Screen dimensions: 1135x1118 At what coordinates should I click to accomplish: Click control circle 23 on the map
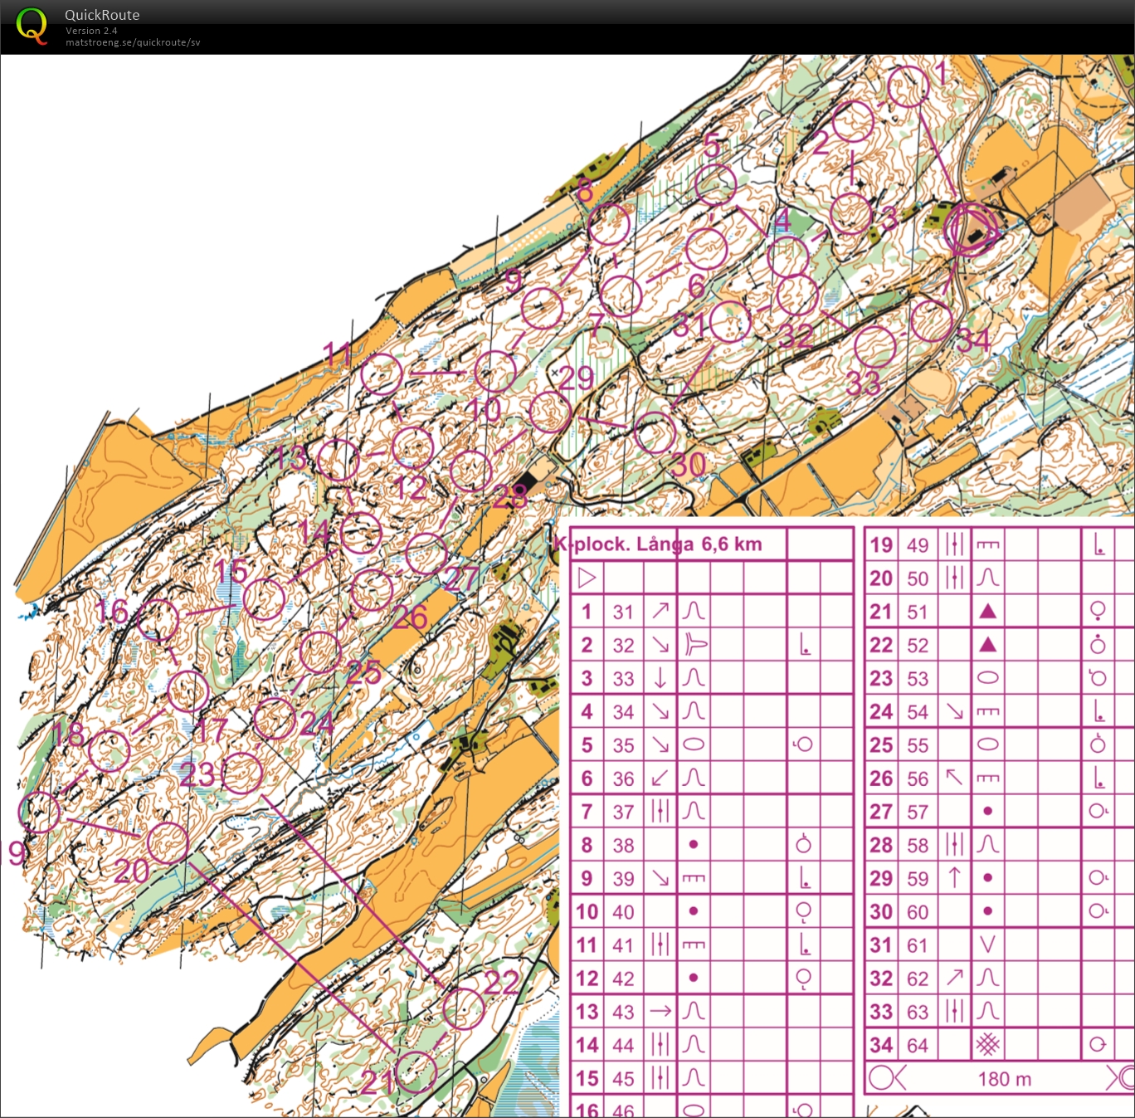[242, 774]
